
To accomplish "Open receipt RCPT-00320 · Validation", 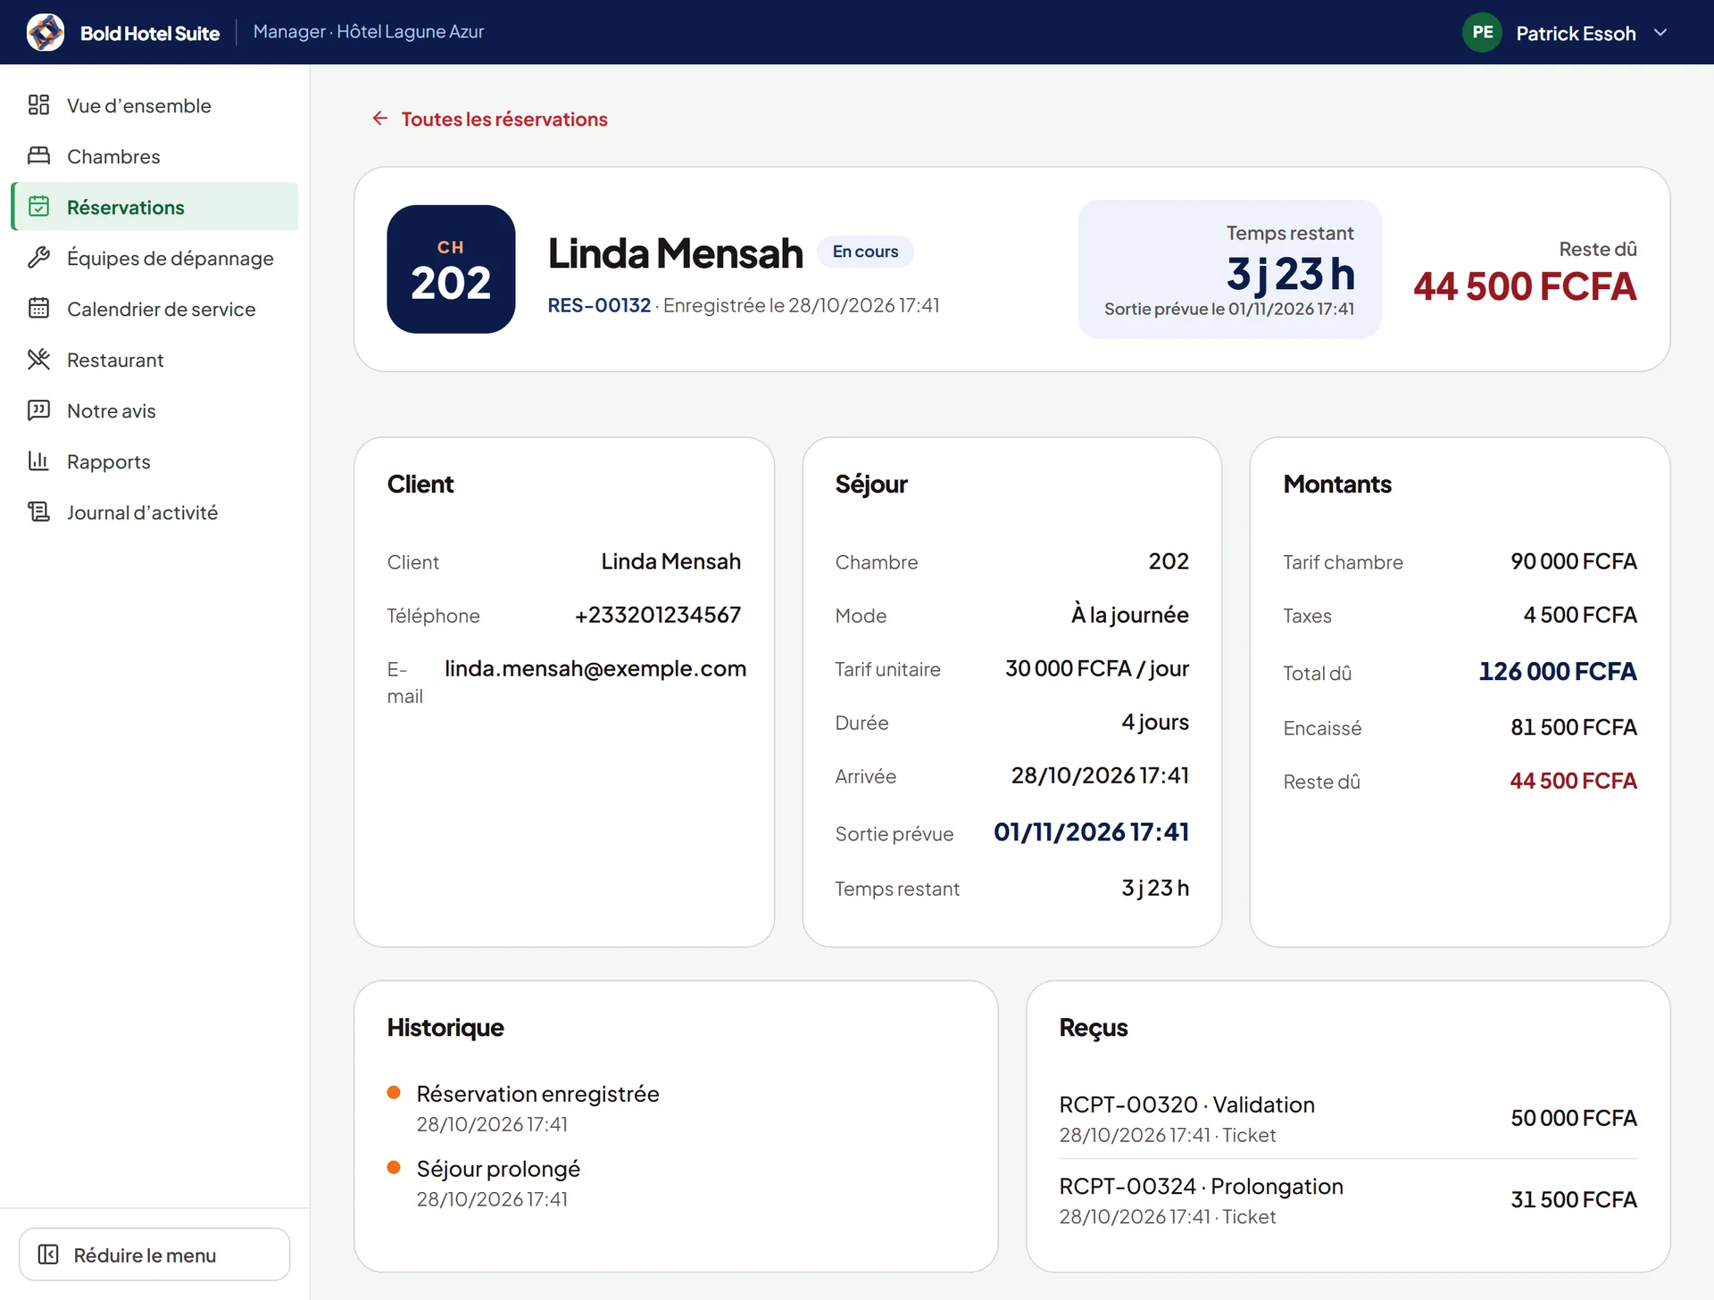I will (1348, 1119).
